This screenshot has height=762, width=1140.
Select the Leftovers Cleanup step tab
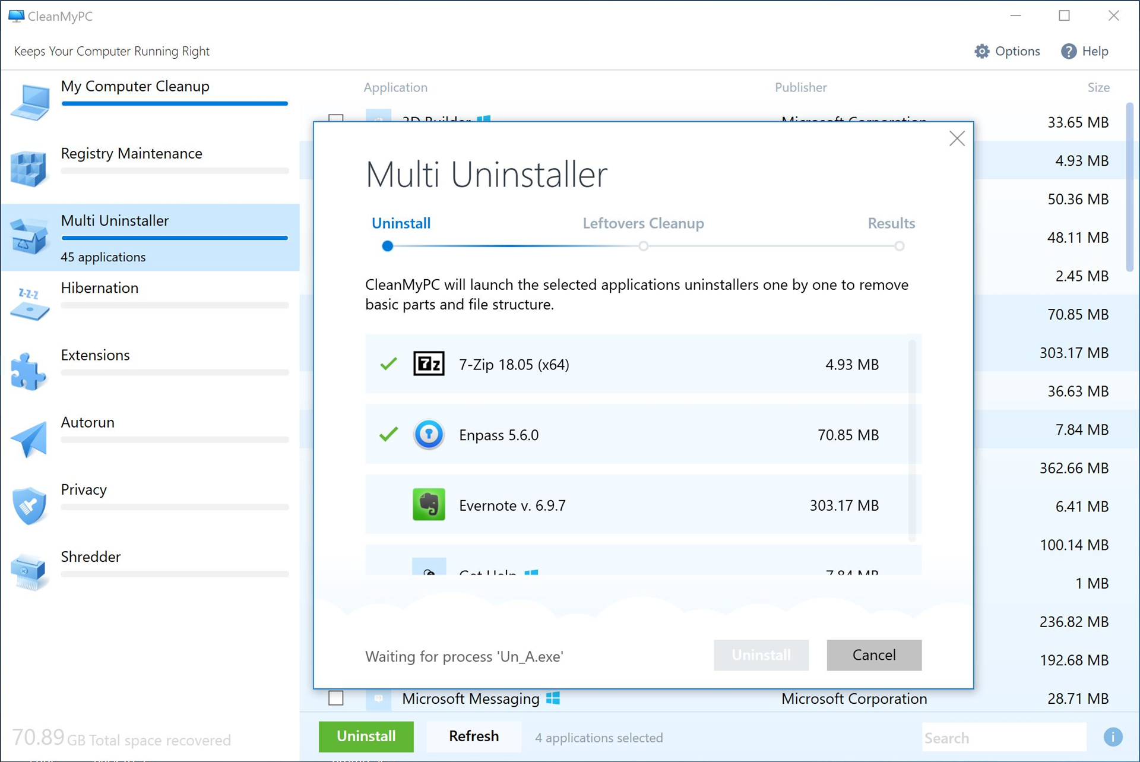643,223
